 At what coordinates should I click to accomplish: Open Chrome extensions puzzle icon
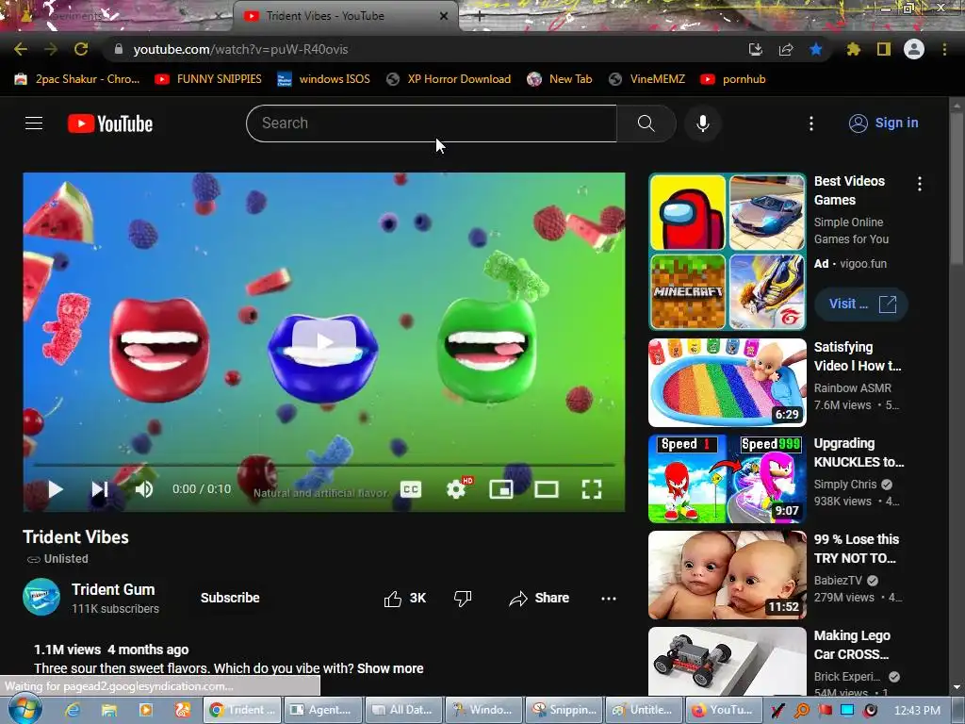[x=853, y=49]
